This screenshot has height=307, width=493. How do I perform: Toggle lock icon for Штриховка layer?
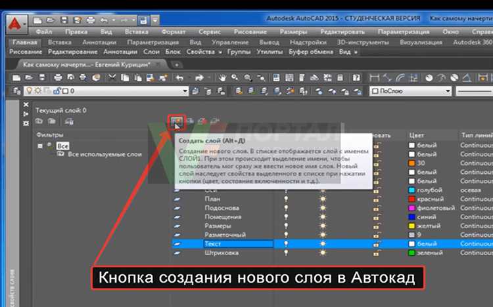[x=376, y=253]
